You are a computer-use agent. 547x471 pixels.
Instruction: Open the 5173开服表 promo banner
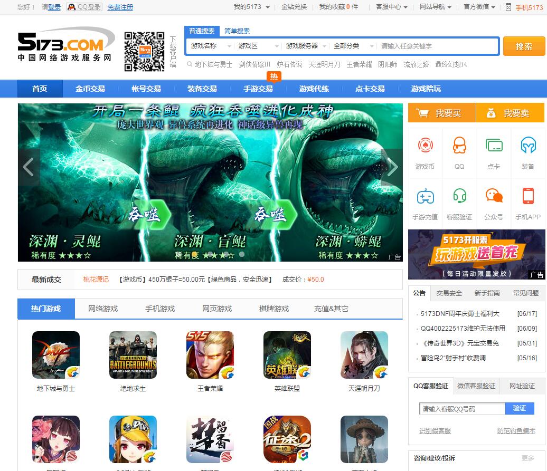[x=477, y=254]
